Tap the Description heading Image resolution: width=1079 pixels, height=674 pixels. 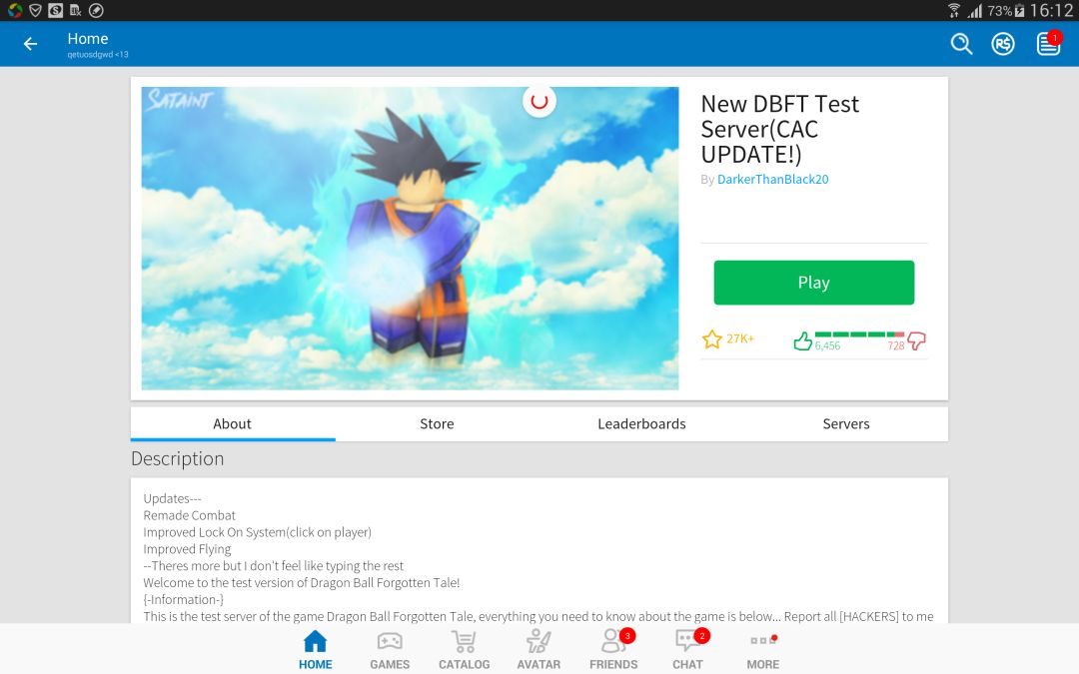click(x=178, y=458)
